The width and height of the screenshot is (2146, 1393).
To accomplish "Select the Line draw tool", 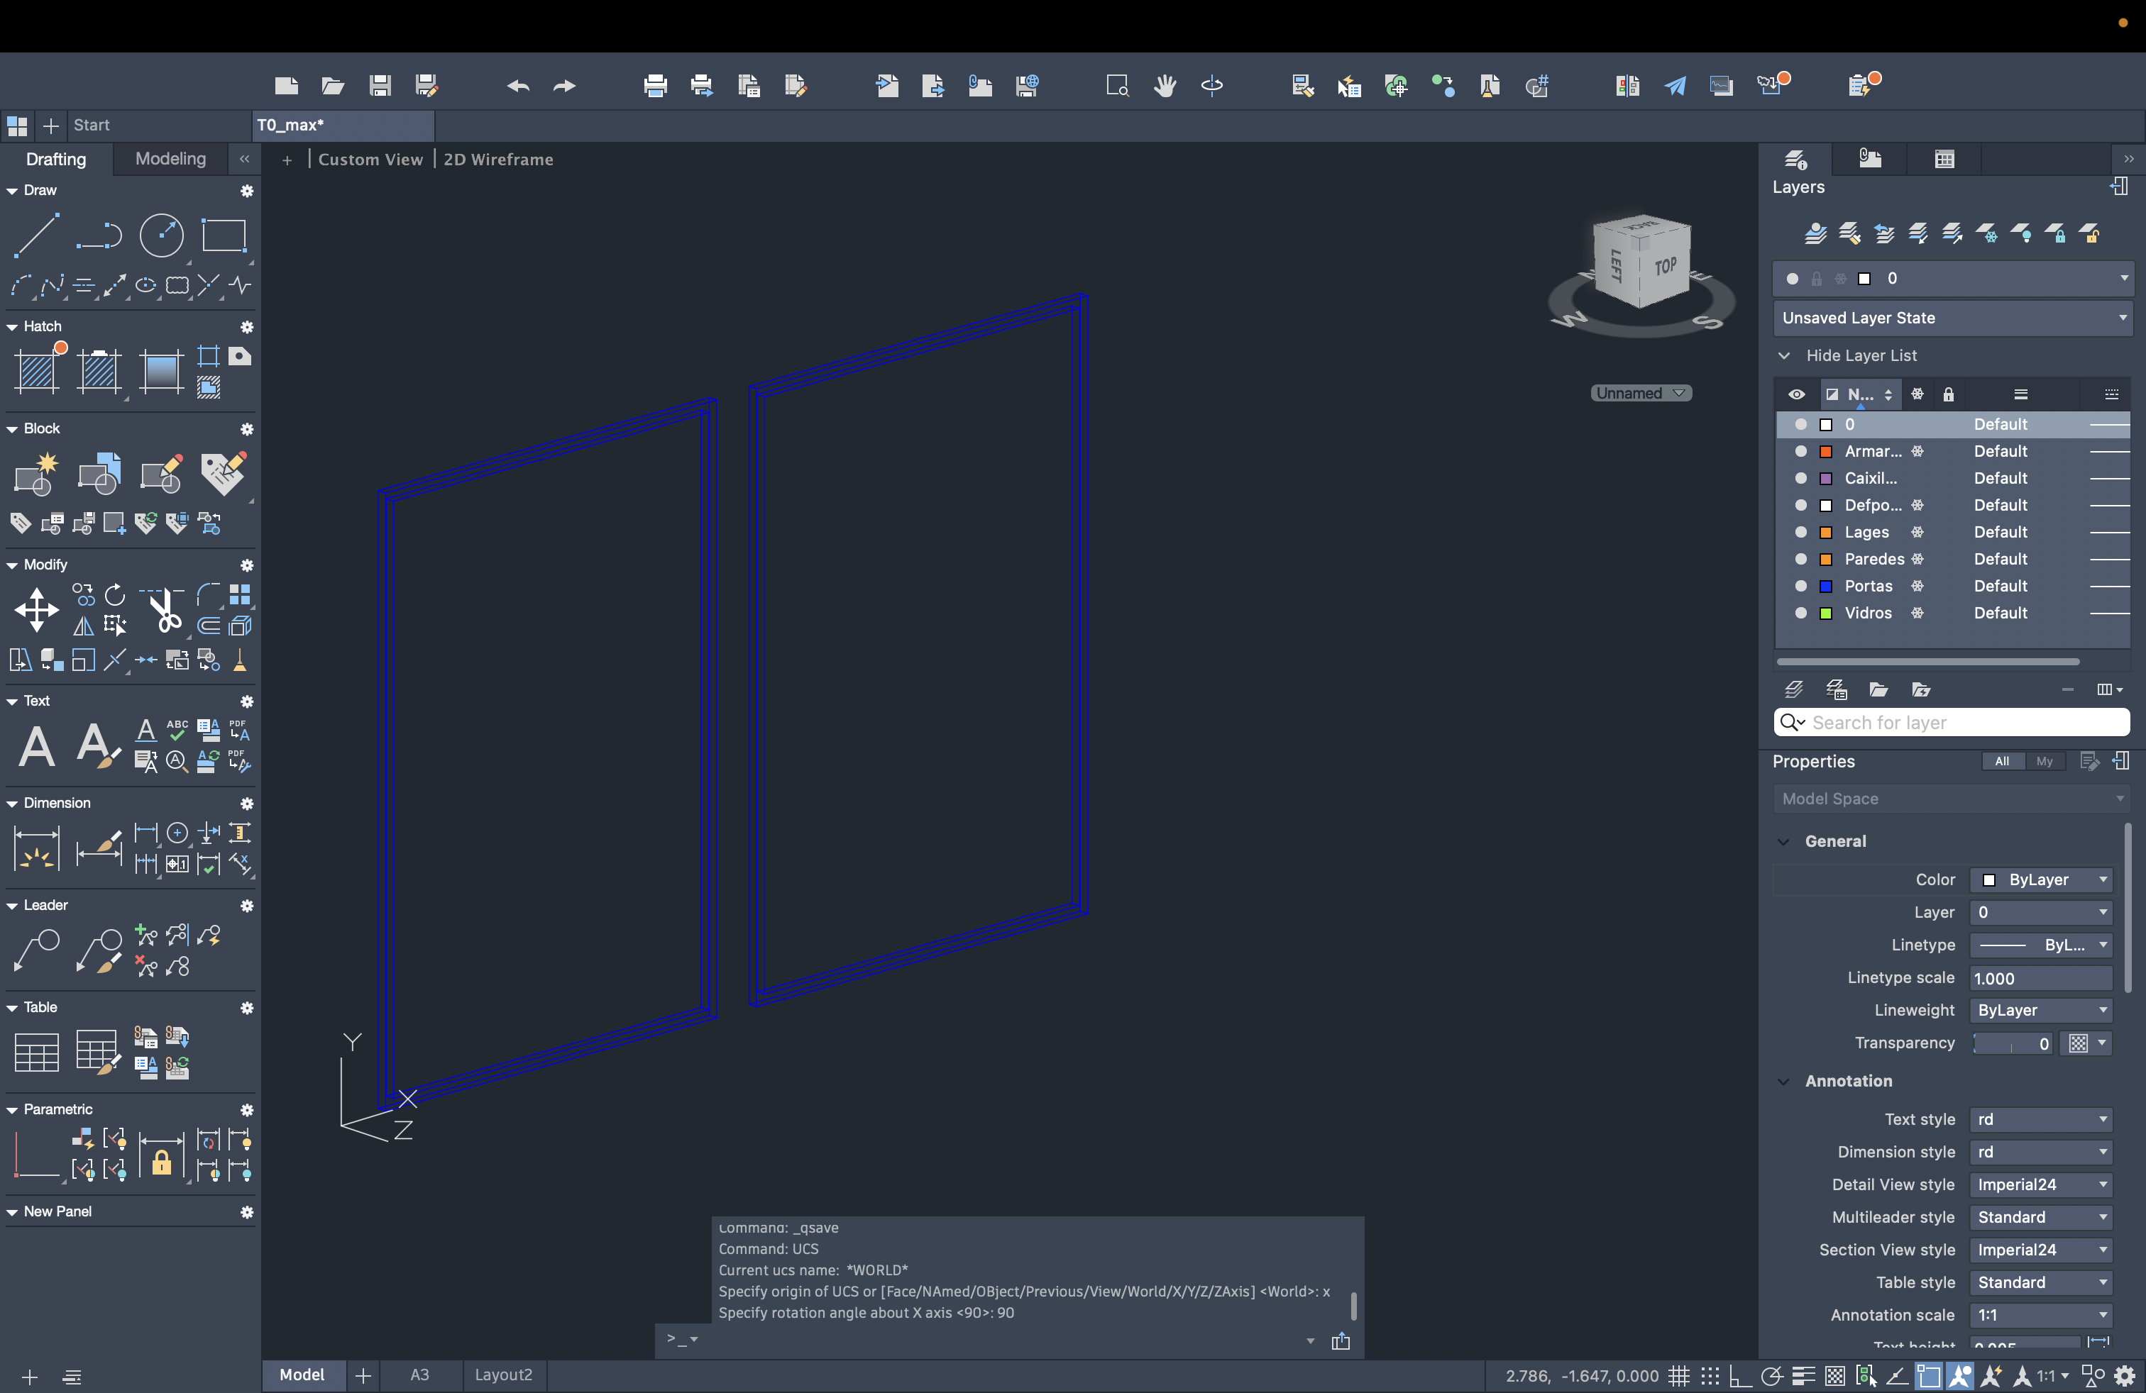I will [36, 236].
